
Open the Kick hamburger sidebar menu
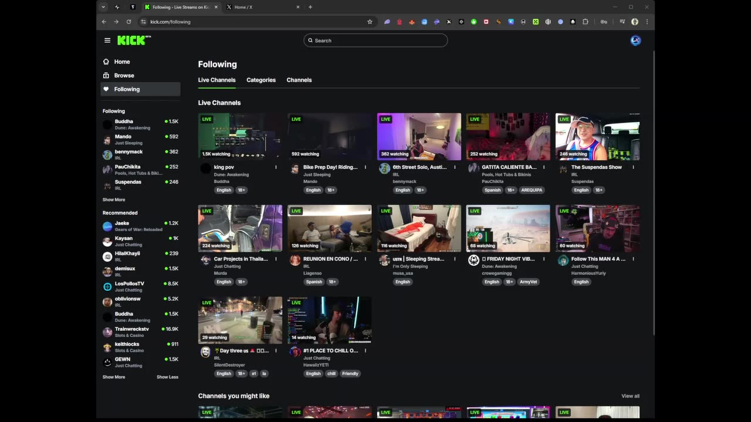pos(107,40)
